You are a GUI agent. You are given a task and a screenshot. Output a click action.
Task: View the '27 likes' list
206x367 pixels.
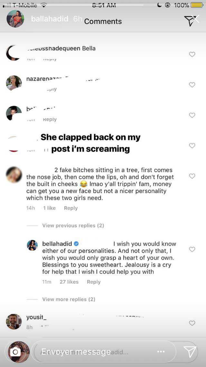click(x=69, y=282)
